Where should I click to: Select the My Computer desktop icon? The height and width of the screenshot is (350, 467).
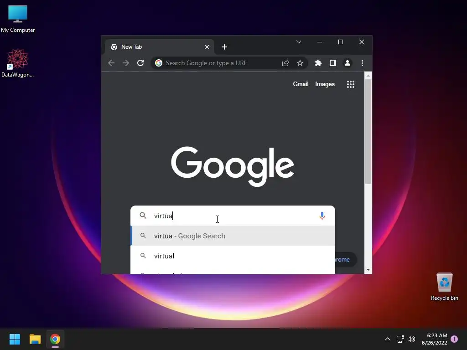(18, 19)
